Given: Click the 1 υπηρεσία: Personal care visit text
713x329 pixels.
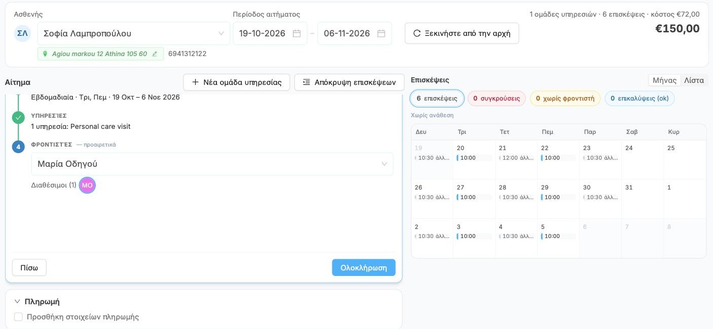Looking at the screenshot, I should pos(81,126).
